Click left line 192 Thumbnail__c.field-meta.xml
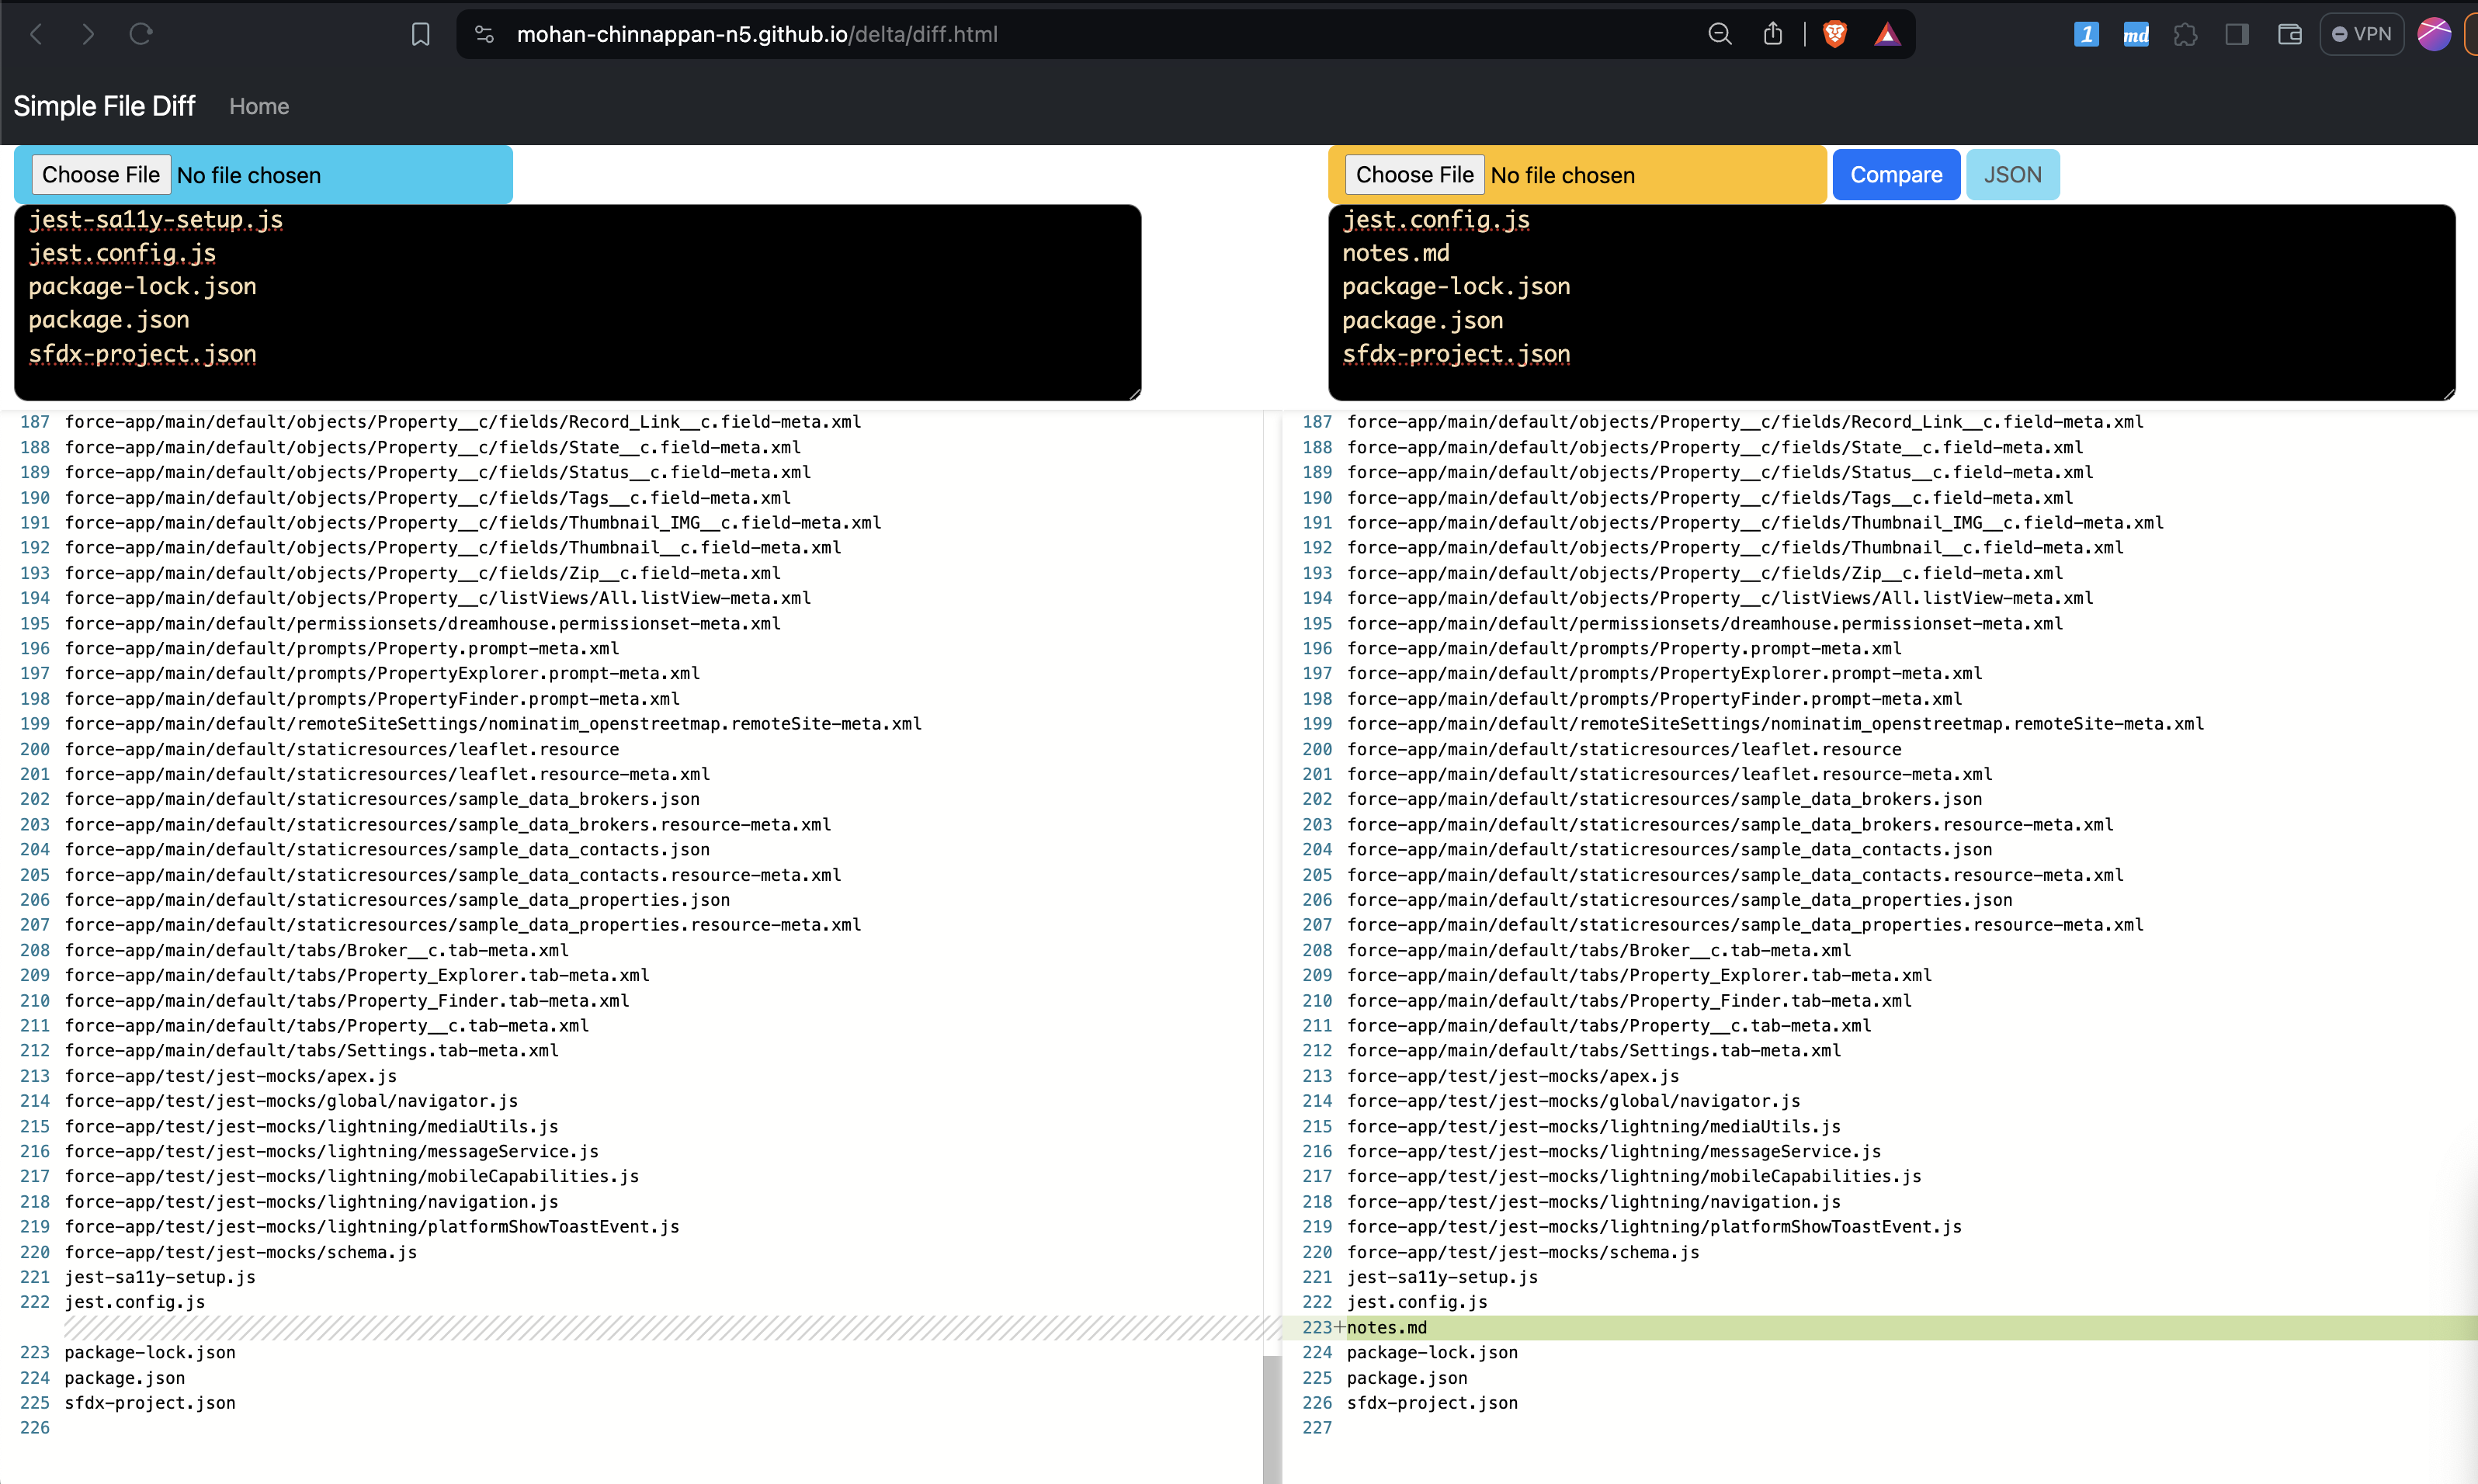Screen dimensions: 2478x1484 (x=453, y=547)
